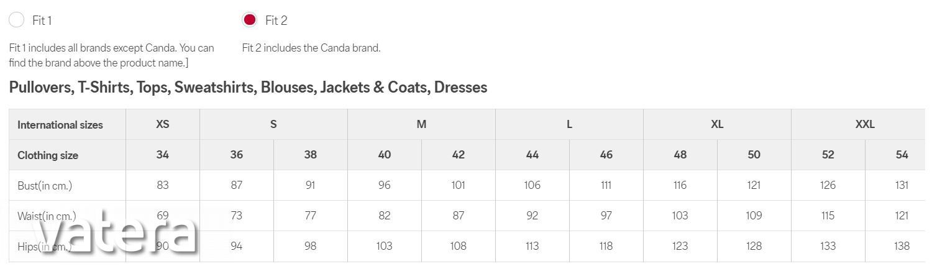The height and width of the screenshot is (279, 932).
Task: Click clothing size 42 cell
Action: tap(459, 155)
